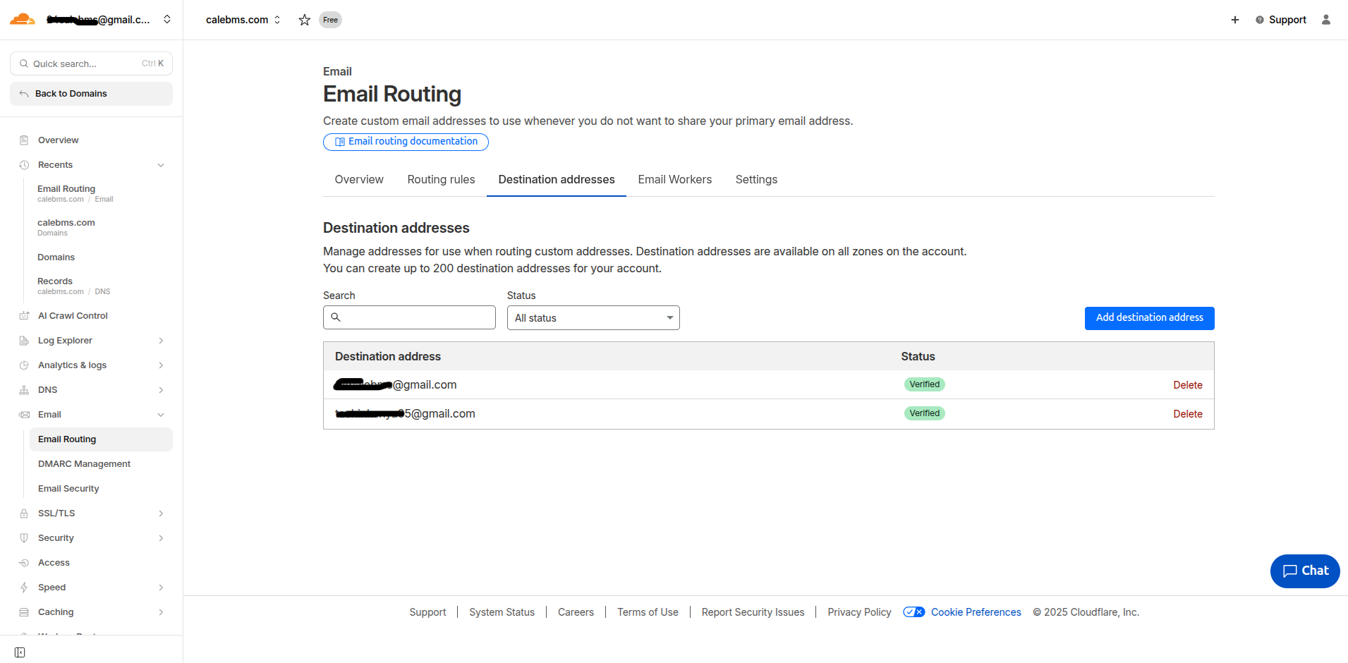Click the Caching sidebar icon

[24, 612]
